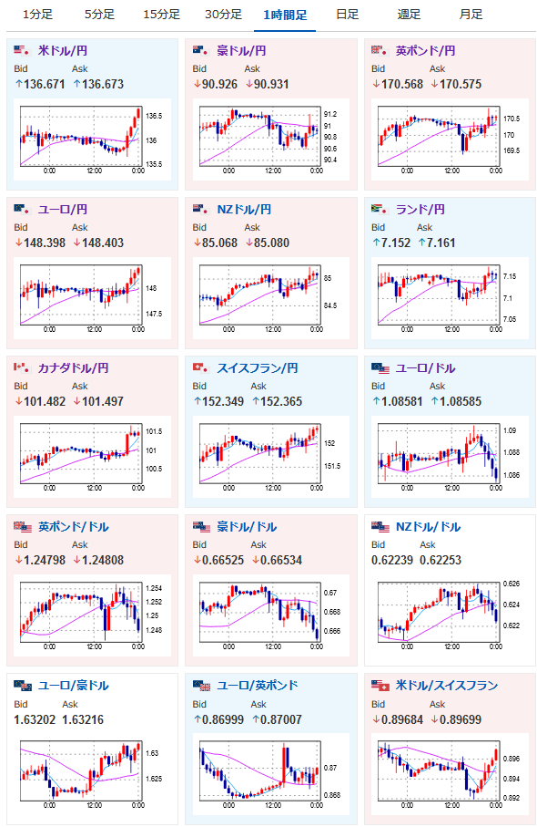Click the ユーロ/英ポンド candlestick chart thumbnail
The height and width of the screenshot is (827, 537).
coord(267,774)
